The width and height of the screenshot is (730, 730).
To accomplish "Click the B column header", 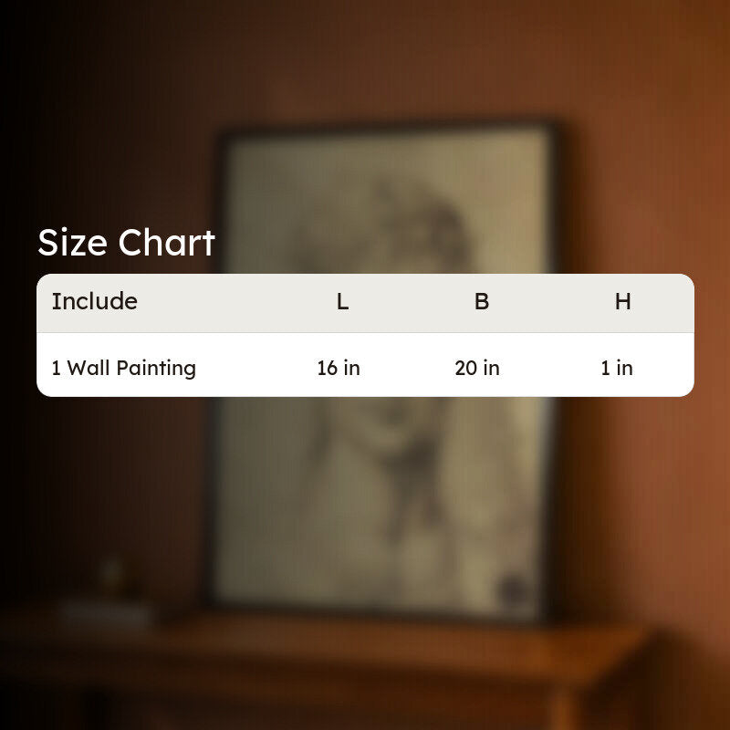I will [482, 302].
